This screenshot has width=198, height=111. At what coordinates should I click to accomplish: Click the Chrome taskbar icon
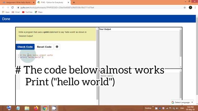45,108
